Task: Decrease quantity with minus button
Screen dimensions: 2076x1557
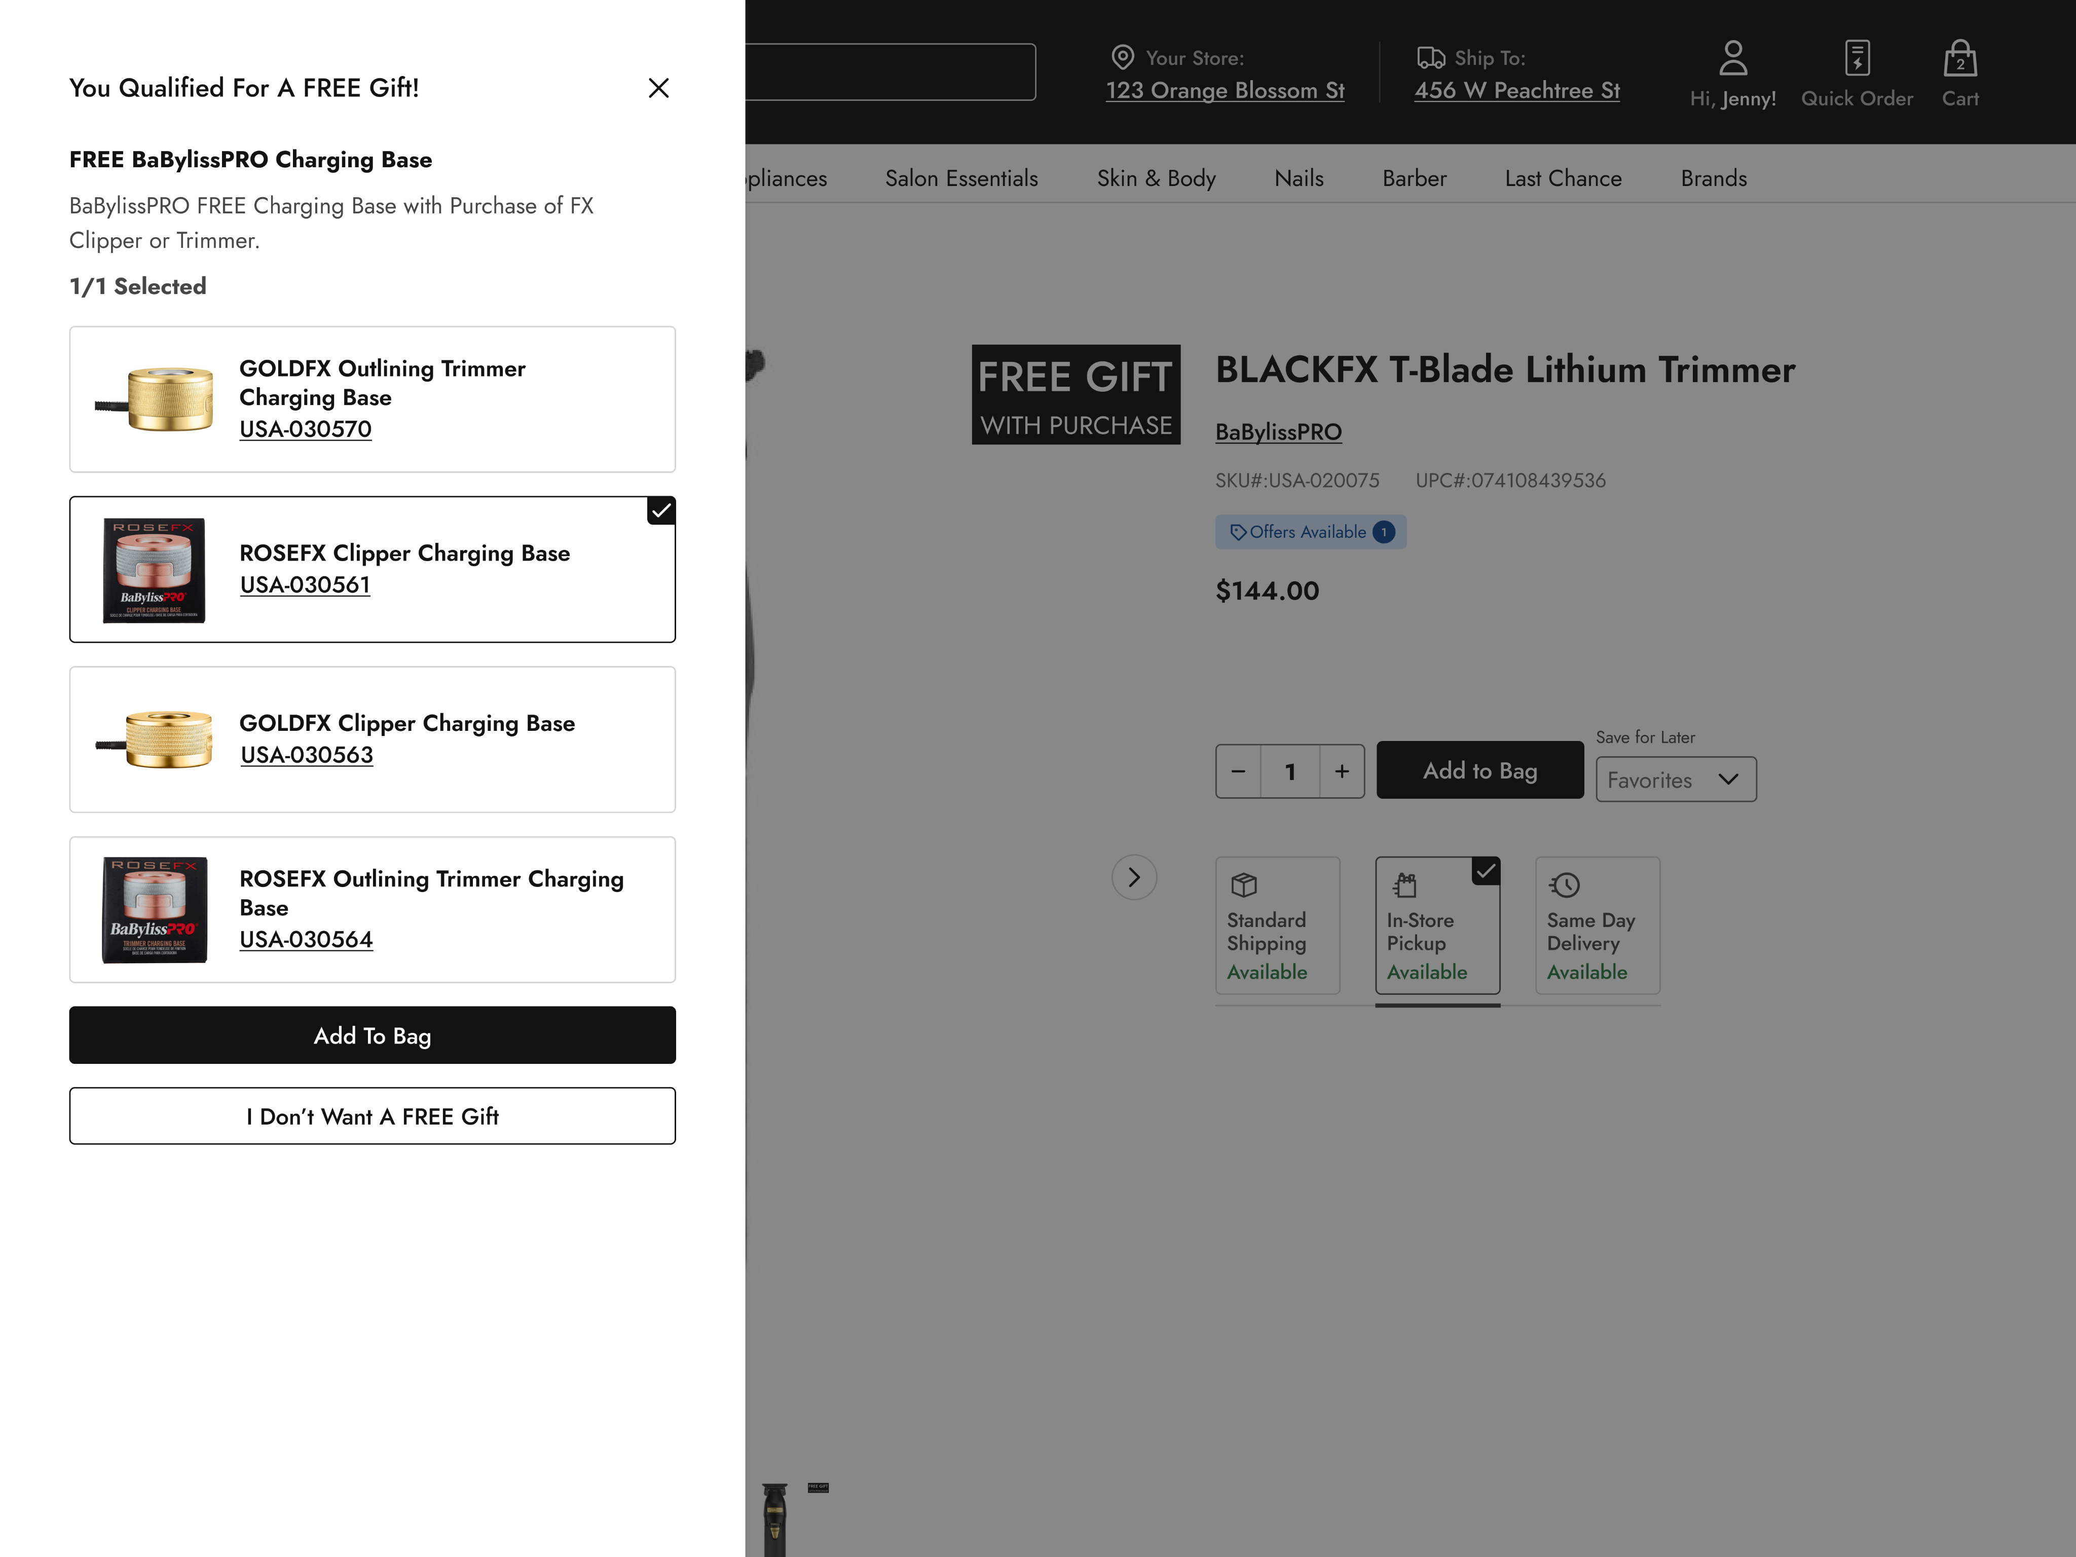Action: (1238, 771)
